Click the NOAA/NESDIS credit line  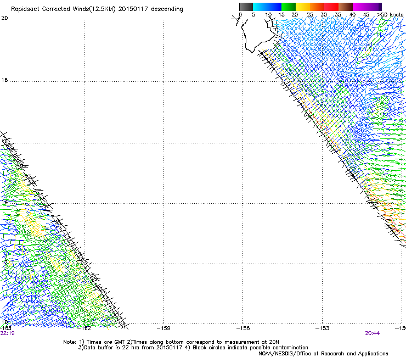coord(323,354)
